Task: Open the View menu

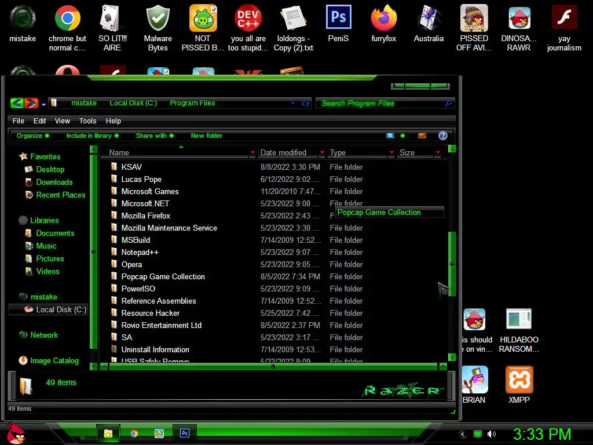Action: [63, 121]
